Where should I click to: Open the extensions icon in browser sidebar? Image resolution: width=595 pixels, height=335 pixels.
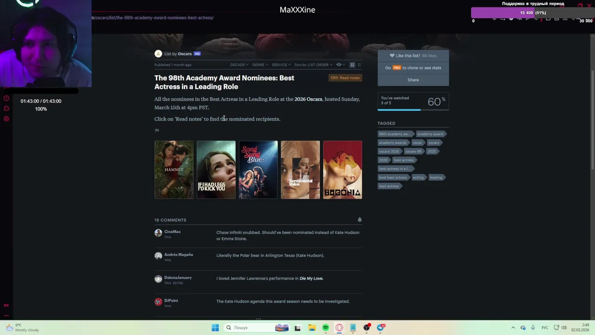coord(6,108)
